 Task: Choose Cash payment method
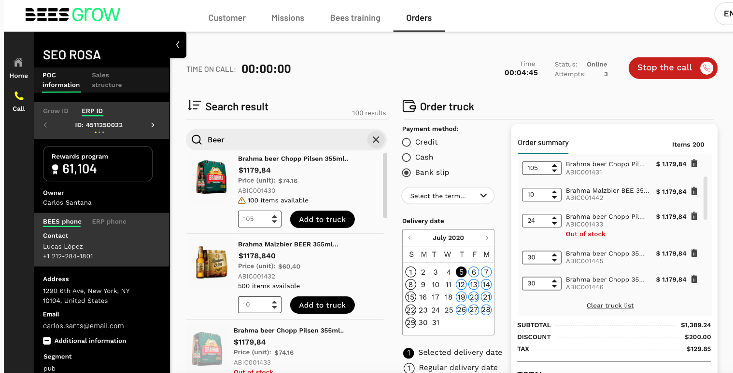(x=407, y=158)
